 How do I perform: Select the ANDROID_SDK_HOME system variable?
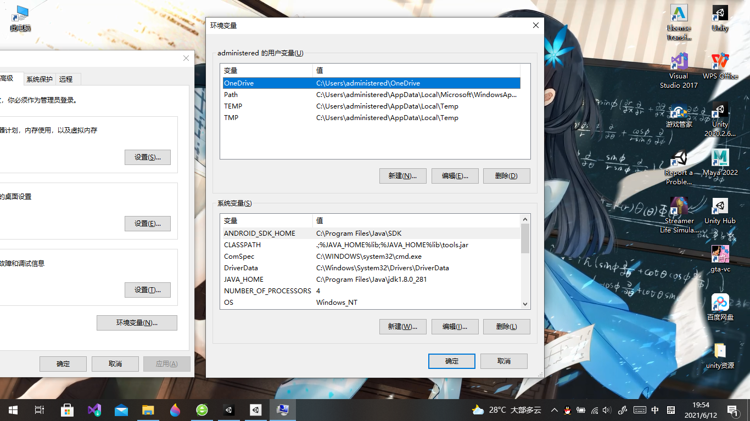click(x=371, y=234)
